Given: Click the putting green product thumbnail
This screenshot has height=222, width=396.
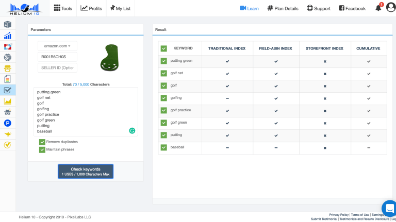Looking at the screenshot, I should pos(110,58).
